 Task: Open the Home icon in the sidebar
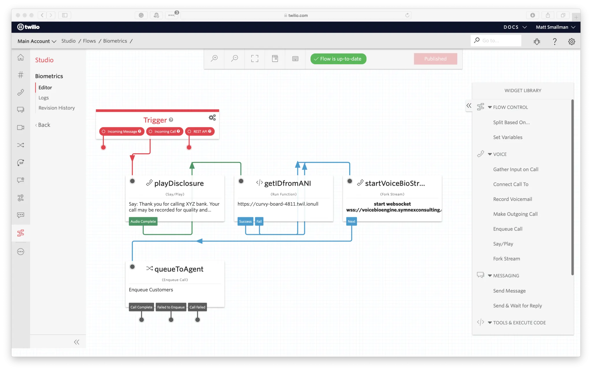coord(21,57)
